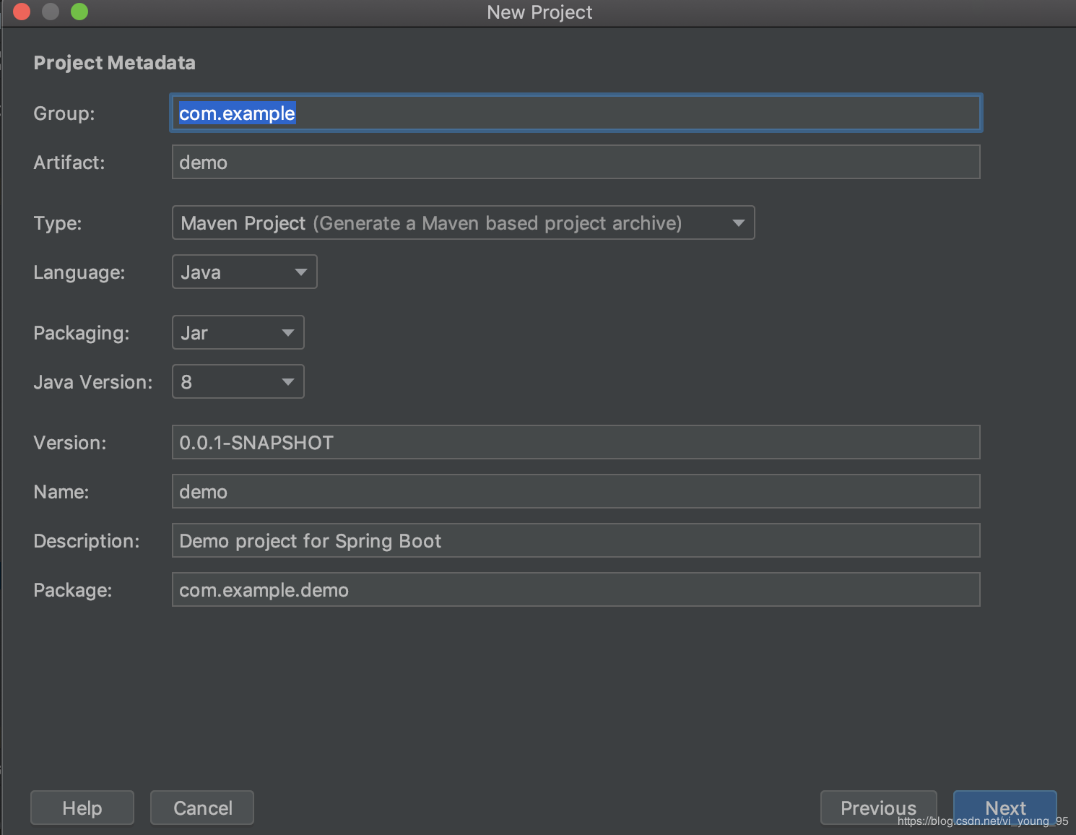Proceed by clicking Next
The image size is (1076, 835).
[x=1005, y=808]
